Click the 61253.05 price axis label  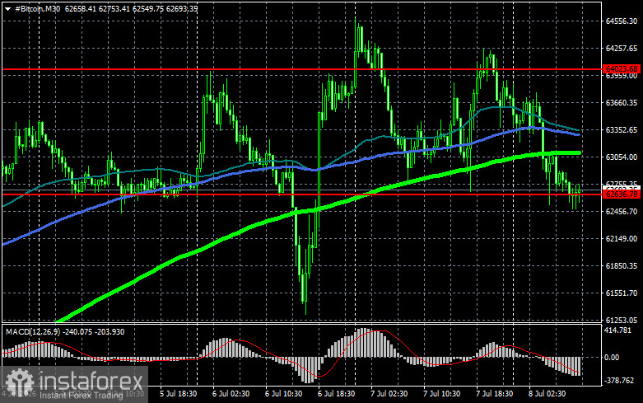[622, 320]
